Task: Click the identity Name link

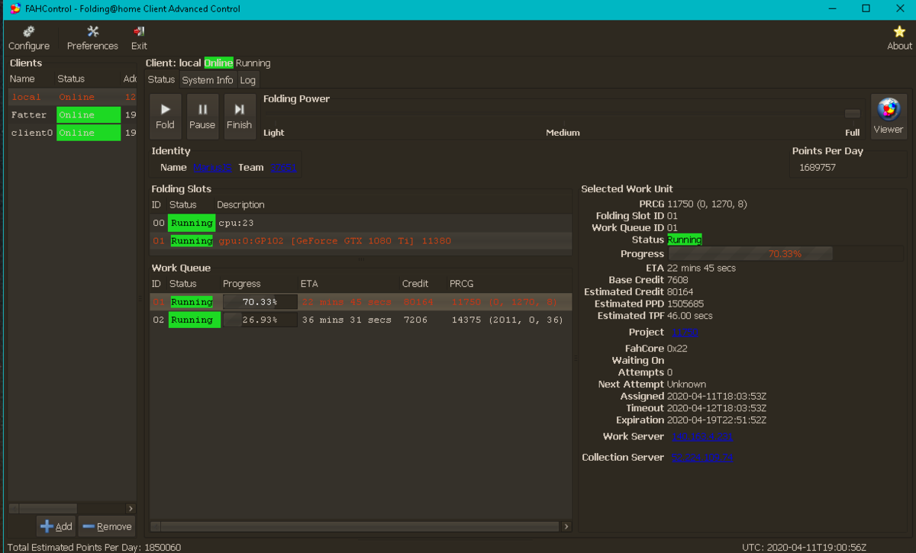Action: click(x=212, y=167)
